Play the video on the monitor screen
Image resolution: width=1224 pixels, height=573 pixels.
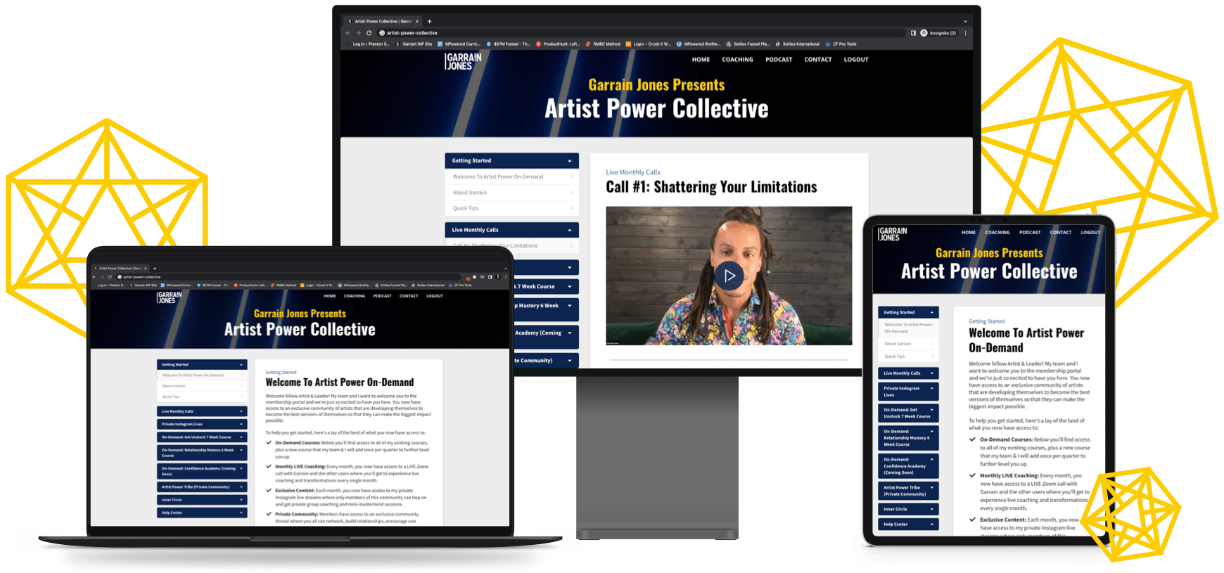click(729, 276)
